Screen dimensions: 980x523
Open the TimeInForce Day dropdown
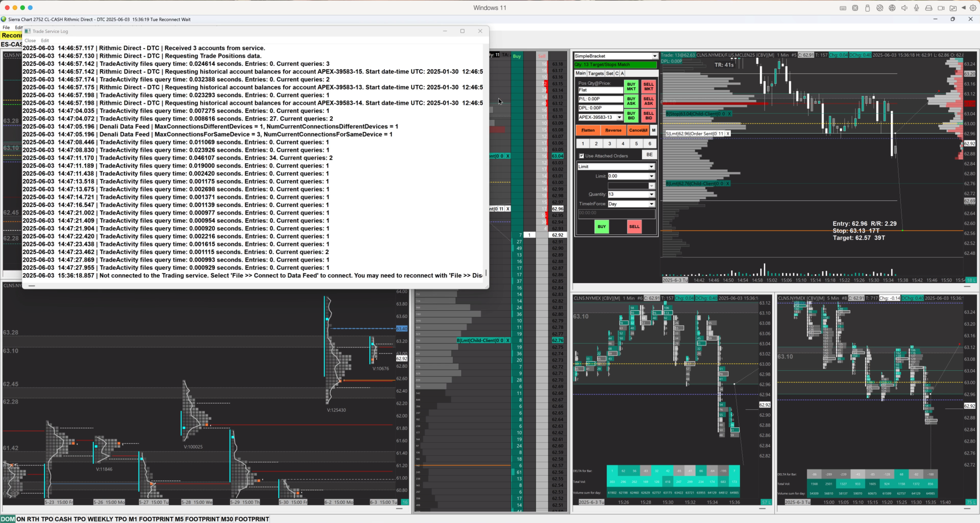tap(651, 204)
